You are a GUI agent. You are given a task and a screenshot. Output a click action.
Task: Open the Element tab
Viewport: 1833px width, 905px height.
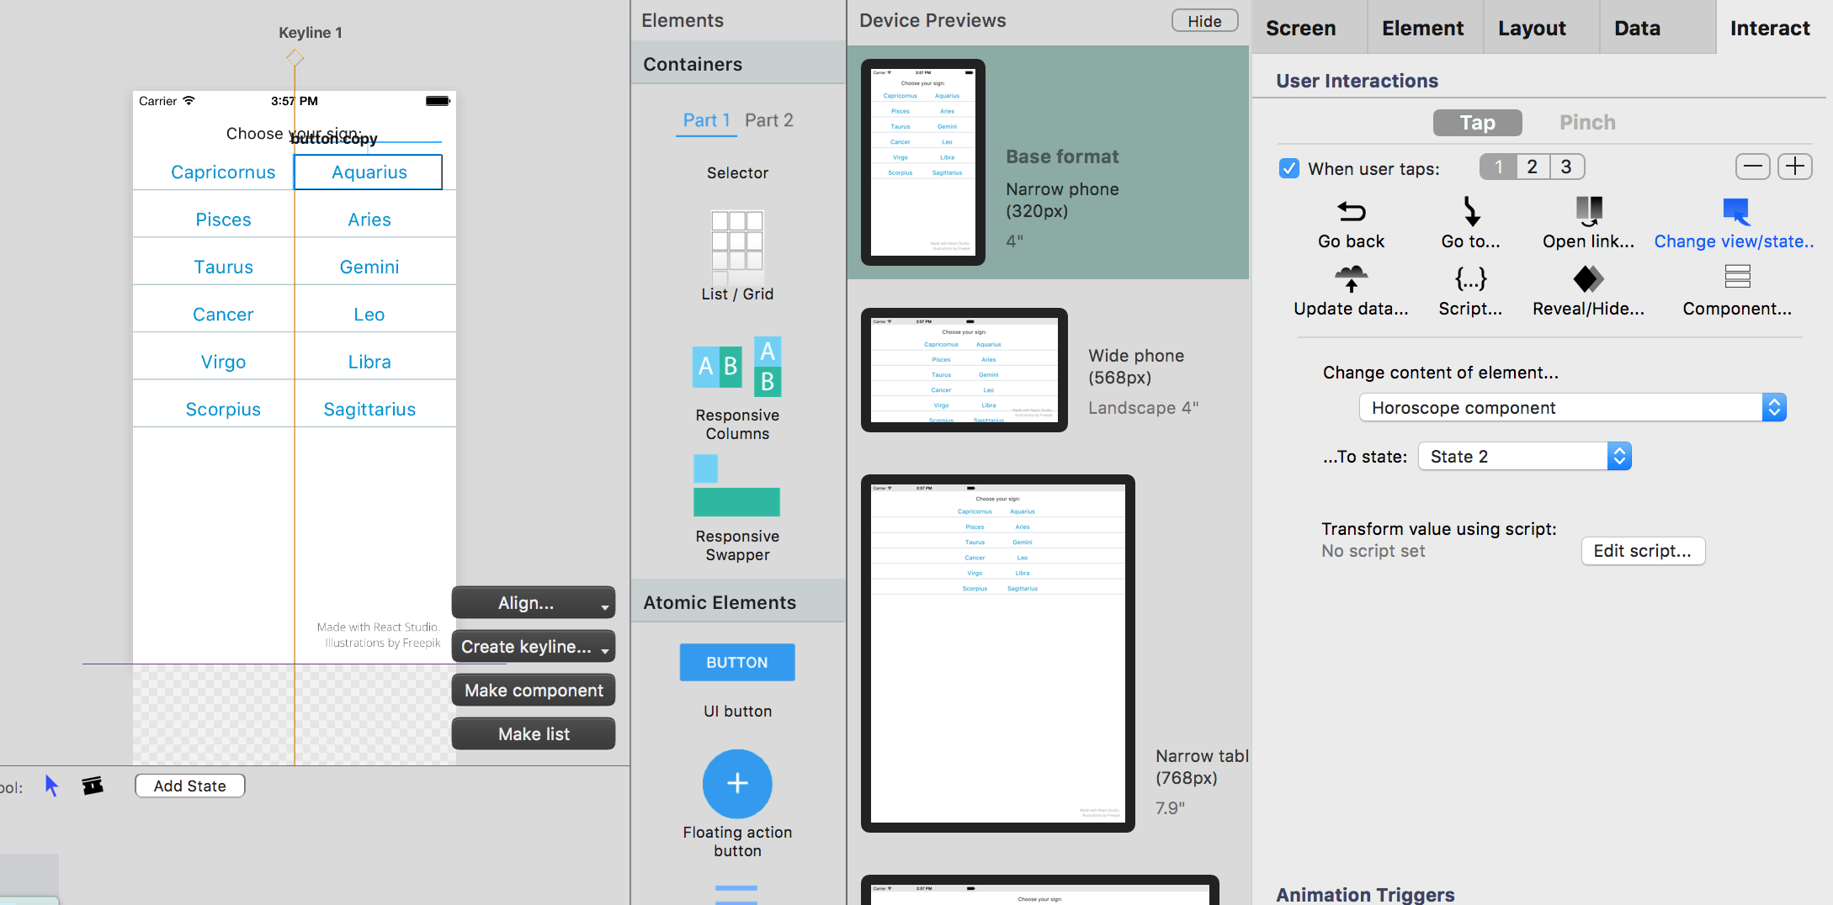coord(1423,28)
